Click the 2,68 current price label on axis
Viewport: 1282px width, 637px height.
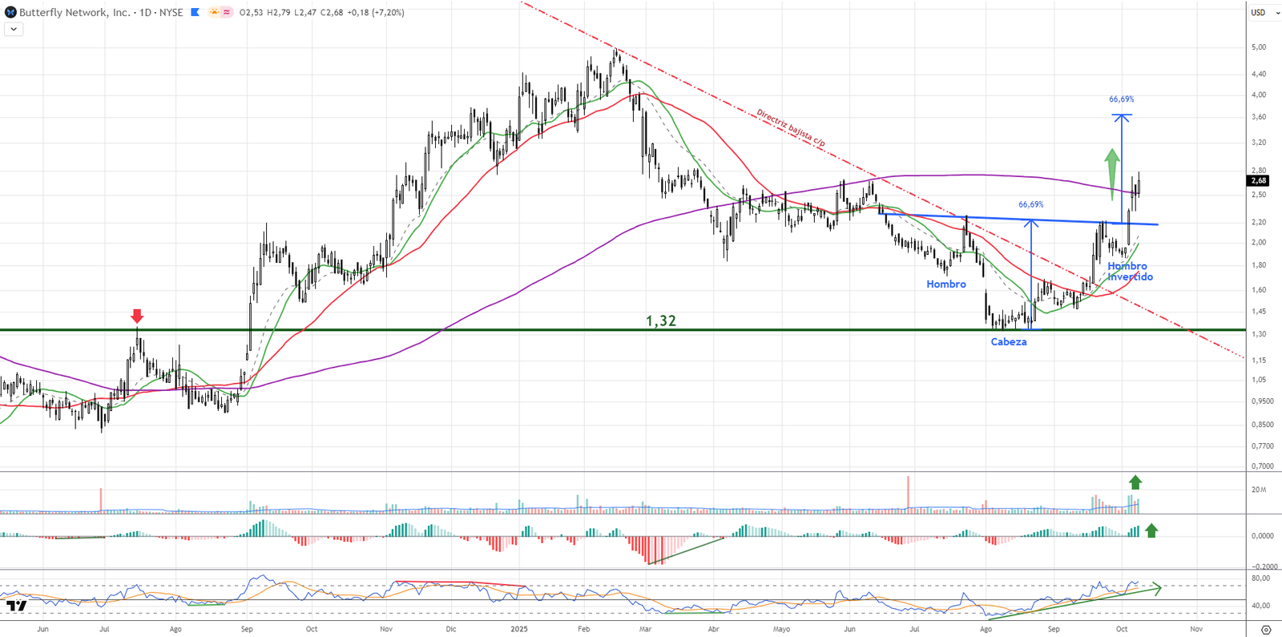coord(1258,181)
